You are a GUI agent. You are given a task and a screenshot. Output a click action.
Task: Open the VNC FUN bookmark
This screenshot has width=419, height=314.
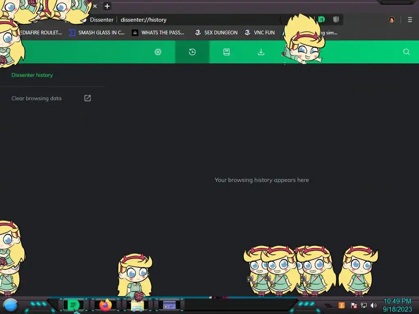point(260,33)
